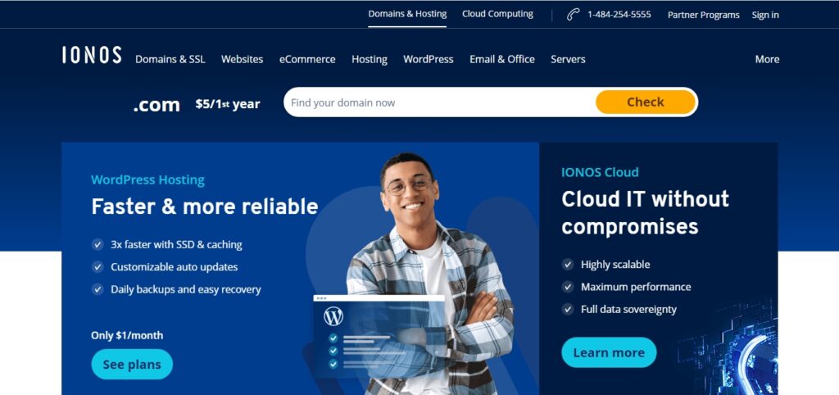Click the IONOS Cloud label

[600, 172]
